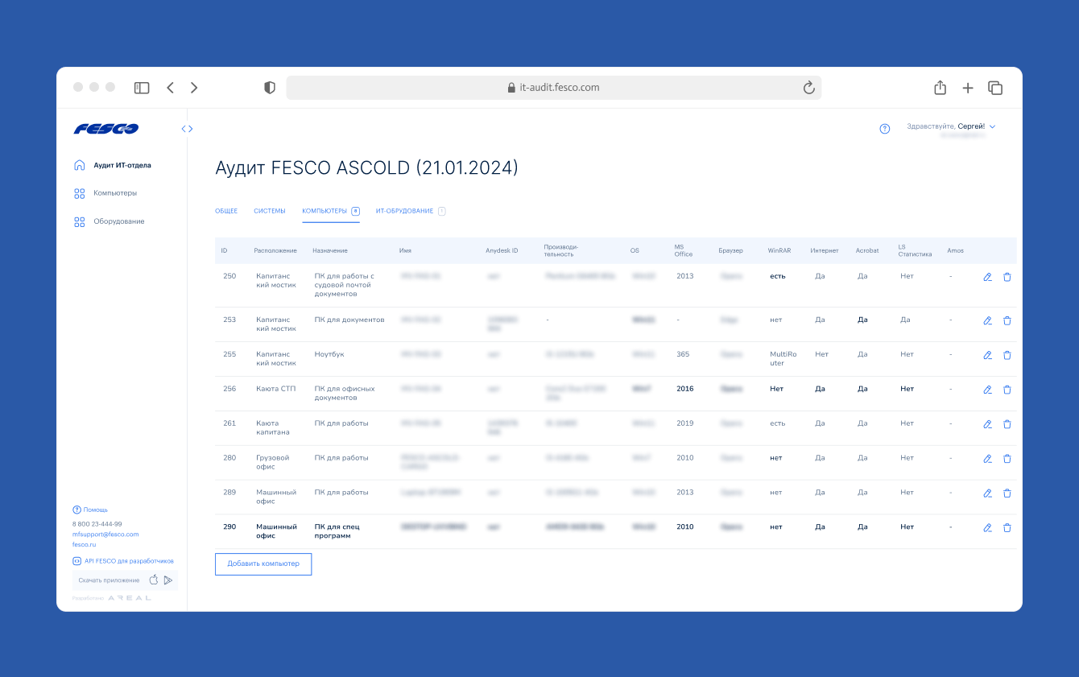The image size is (1079, 677).
Task: Click the Назначение column header
Action: [x=330, y=250]
